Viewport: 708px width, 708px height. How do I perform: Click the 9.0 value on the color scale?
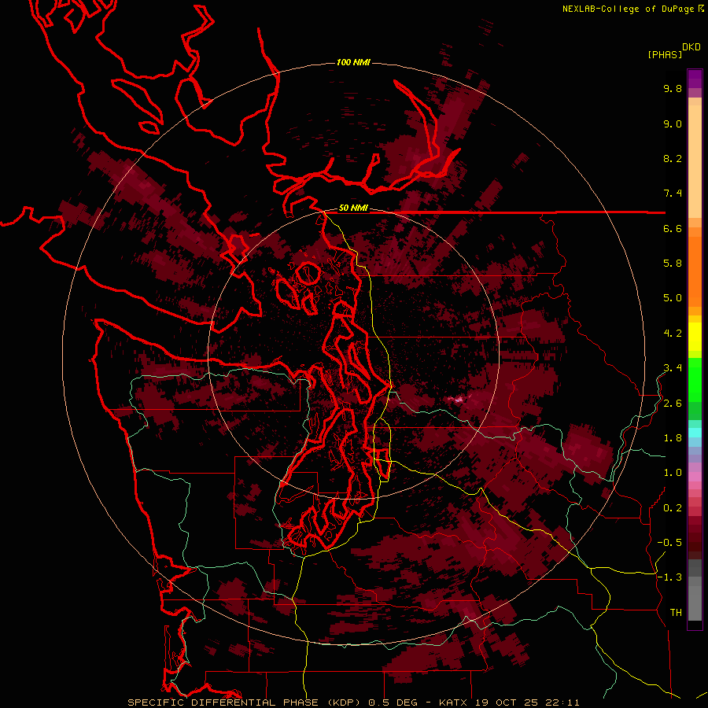[x=673, y=124]
